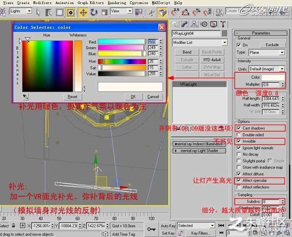This screenshot has width=292, height=237.
Task: Toggle 2.5D Snaps tool
Action: pyautogui.click(x=175, y=12)
